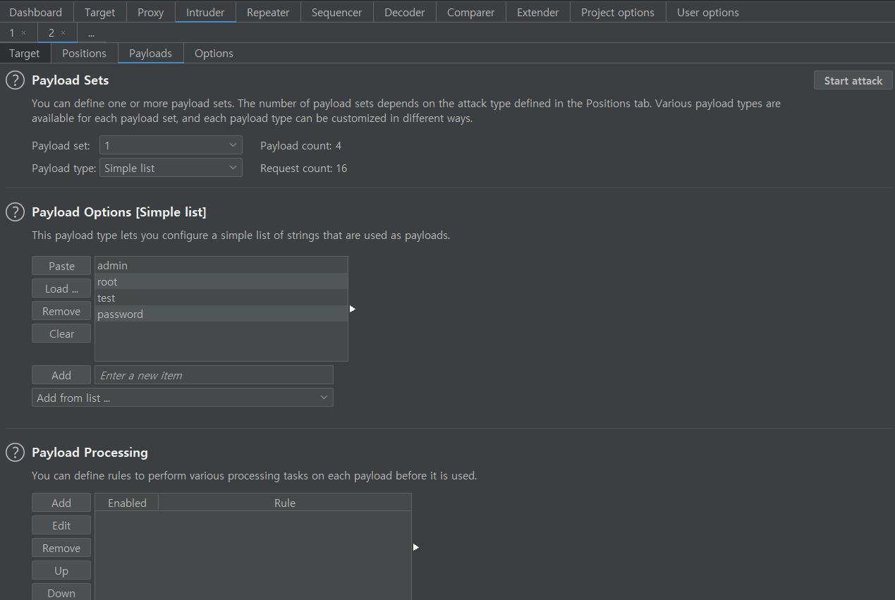The width and height of the screenshot is (895, 600).
Task: Select Intruder attack tab 2
Action: pos(51,33)
